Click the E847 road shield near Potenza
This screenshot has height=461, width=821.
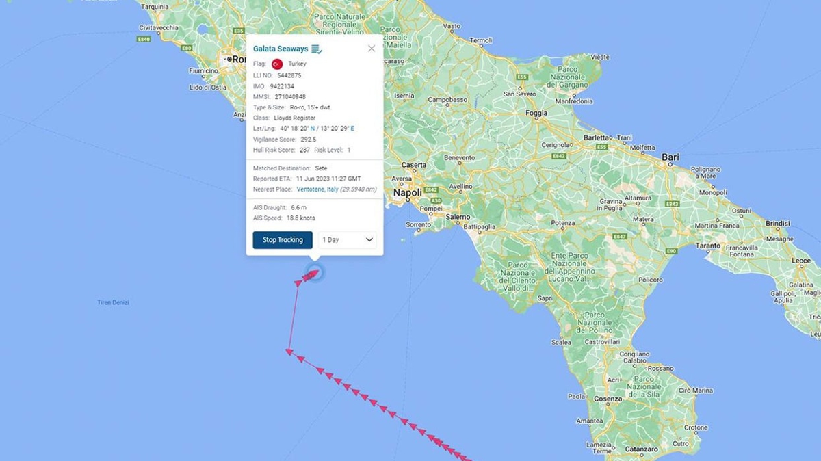(x=620, y=237)
